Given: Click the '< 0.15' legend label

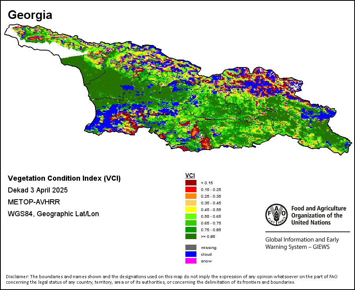Looking at the screenshot, I should coord(207,183).
